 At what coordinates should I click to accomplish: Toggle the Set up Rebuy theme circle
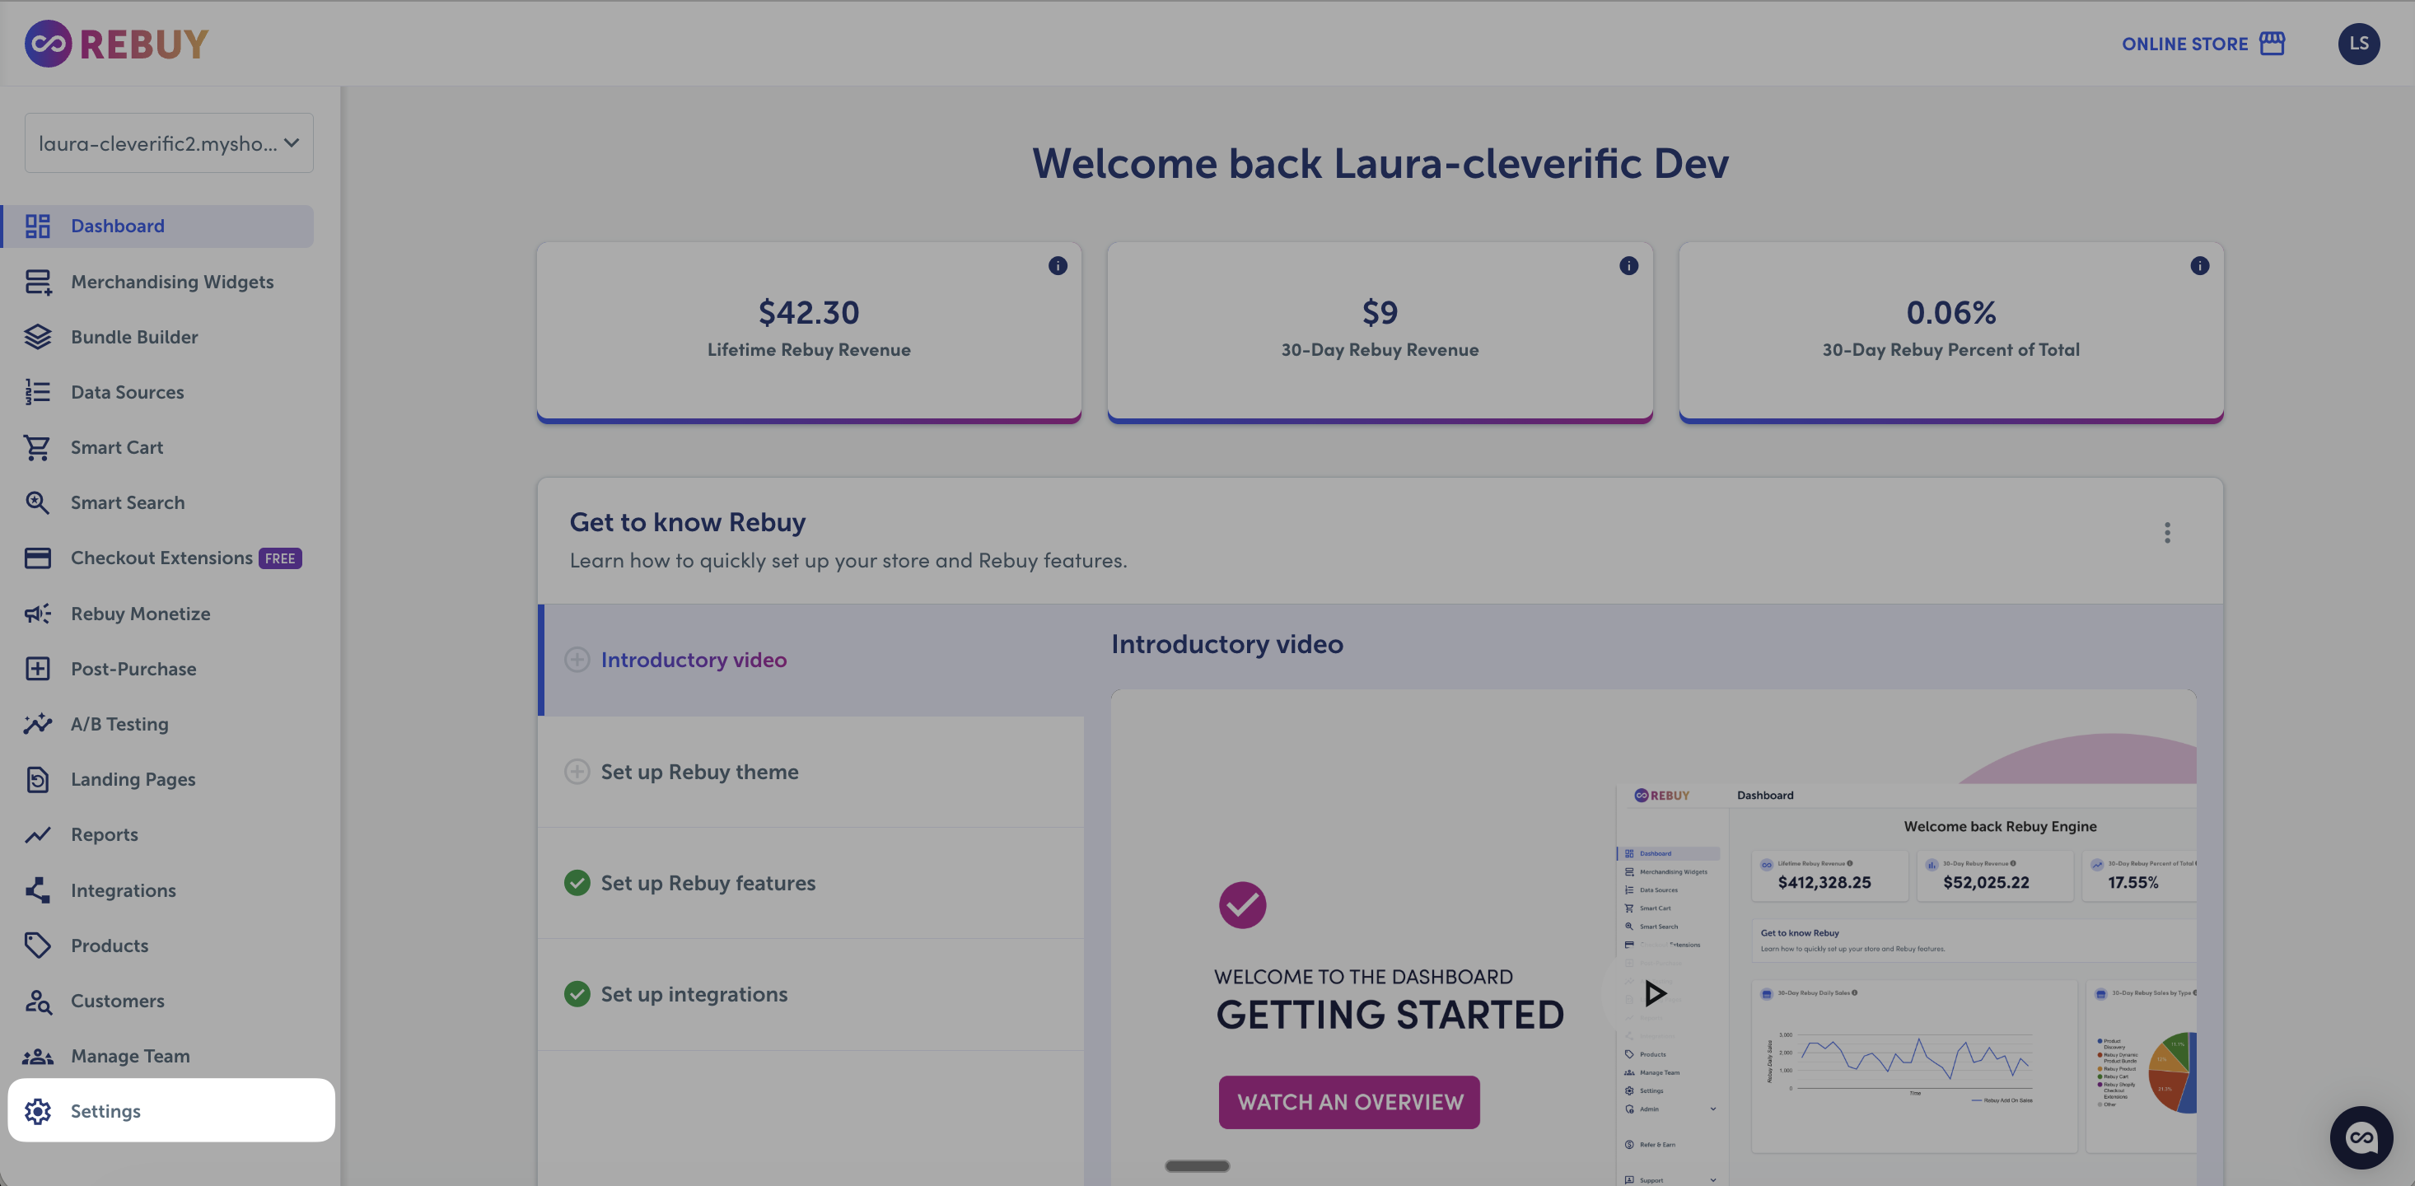click(x=577, y=772)
